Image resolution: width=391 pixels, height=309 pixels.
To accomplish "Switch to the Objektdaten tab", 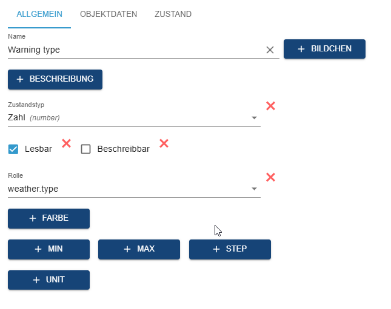I will pos(109,14).
